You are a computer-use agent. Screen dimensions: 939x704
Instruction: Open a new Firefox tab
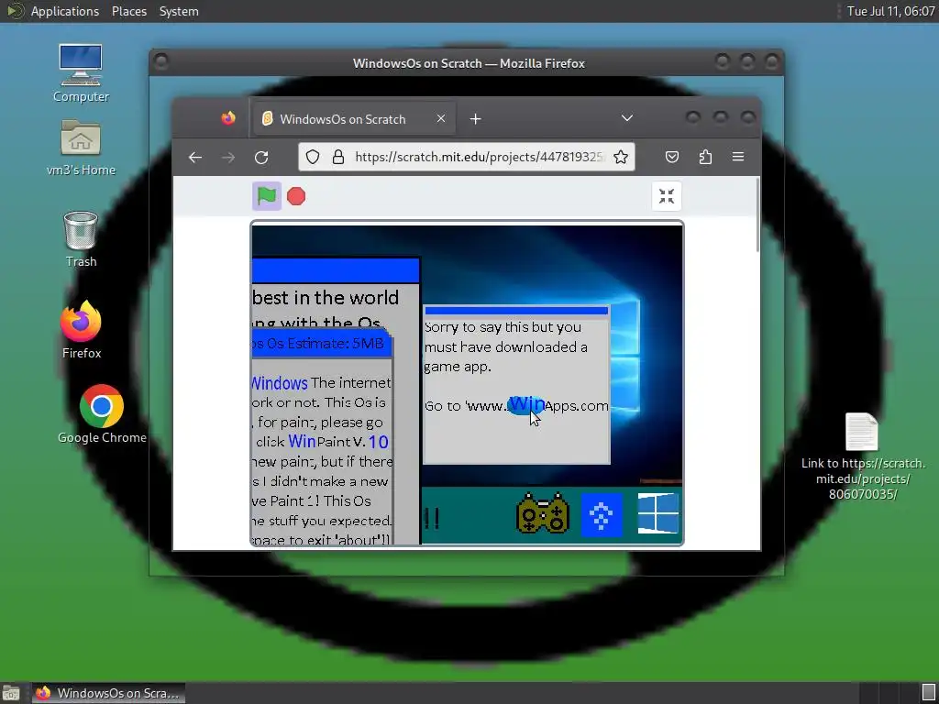point(476,119)
